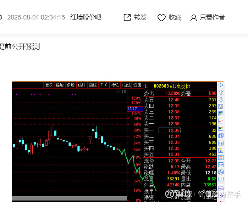Click the left arrow back icon in chart sidebar

221,85
